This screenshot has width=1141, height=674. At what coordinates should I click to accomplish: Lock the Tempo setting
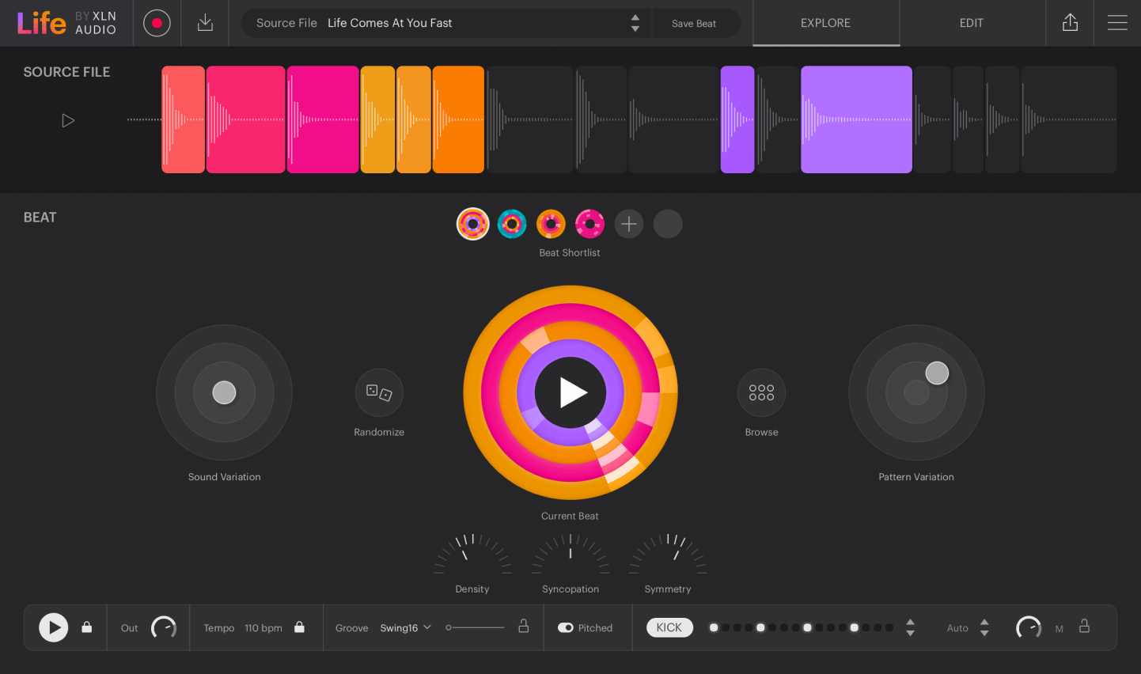pos(299,627)
